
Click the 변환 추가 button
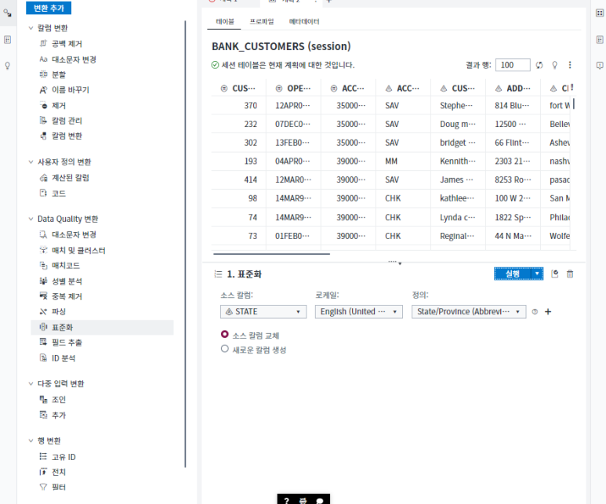(49, 8)
